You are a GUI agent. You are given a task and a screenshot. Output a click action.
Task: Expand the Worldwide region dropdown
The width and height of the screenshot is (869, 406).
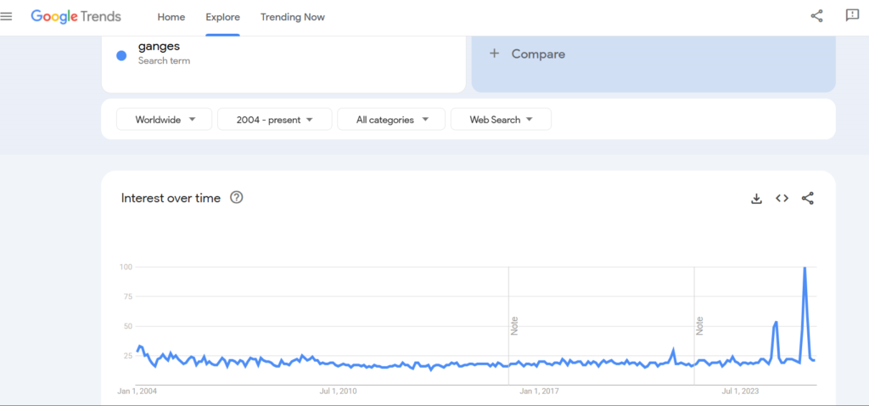tap(163, 120)
